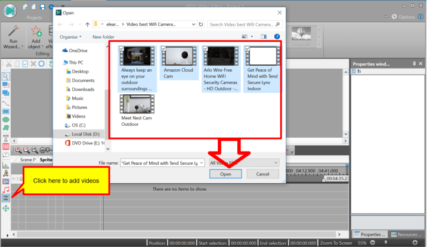The image size is (439, 247).
Task: Expand the File name combo box
Action: pyautogui.click(x=201, y=163)
